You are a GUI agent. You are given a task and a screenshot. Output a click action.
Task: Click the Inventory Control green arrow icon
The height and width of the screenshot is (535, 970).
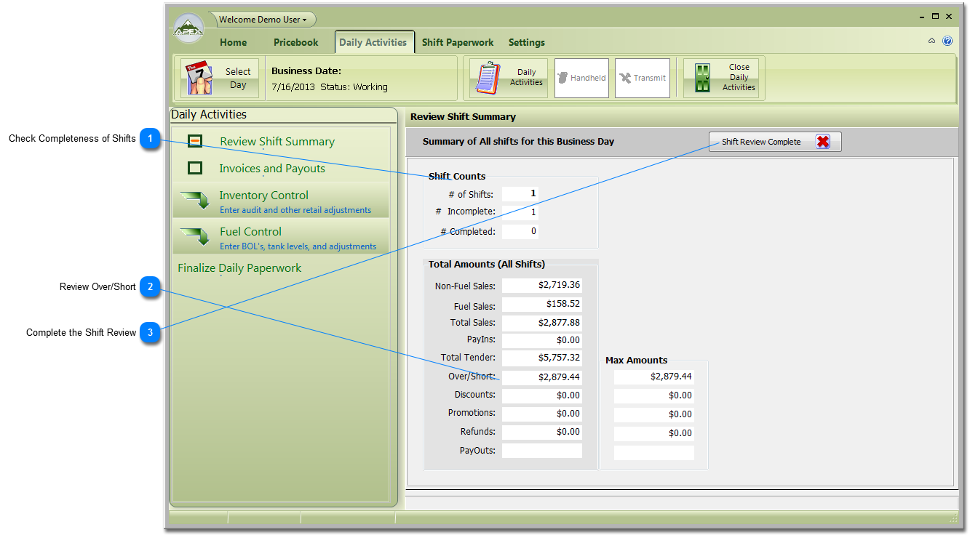pos(194,200)
